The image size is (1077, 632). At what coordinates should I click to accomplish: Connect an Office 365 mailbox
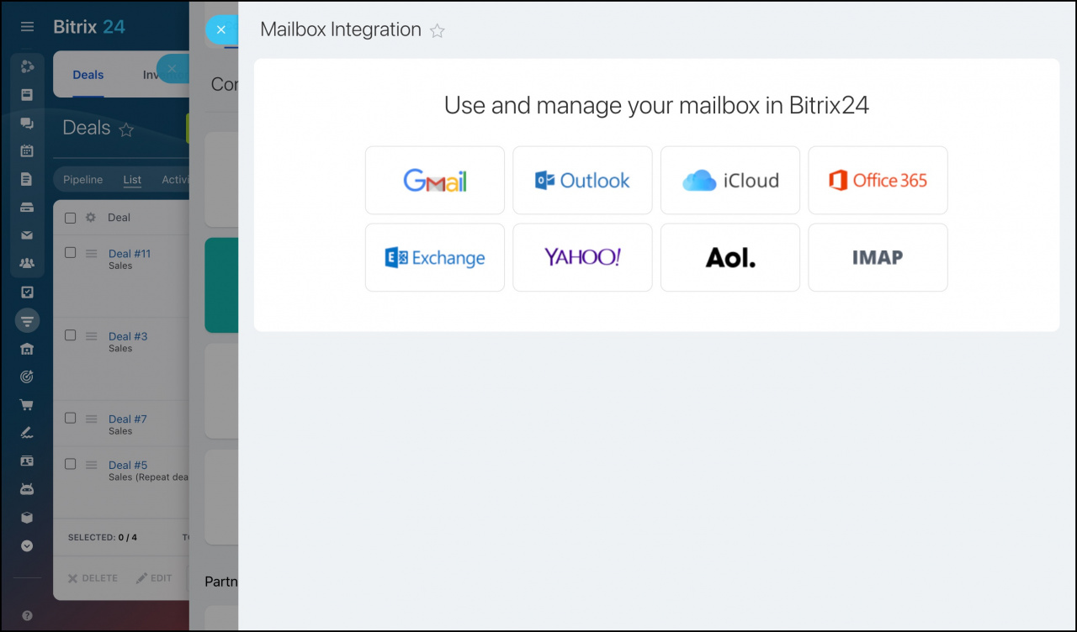click(x=878, y=181)
